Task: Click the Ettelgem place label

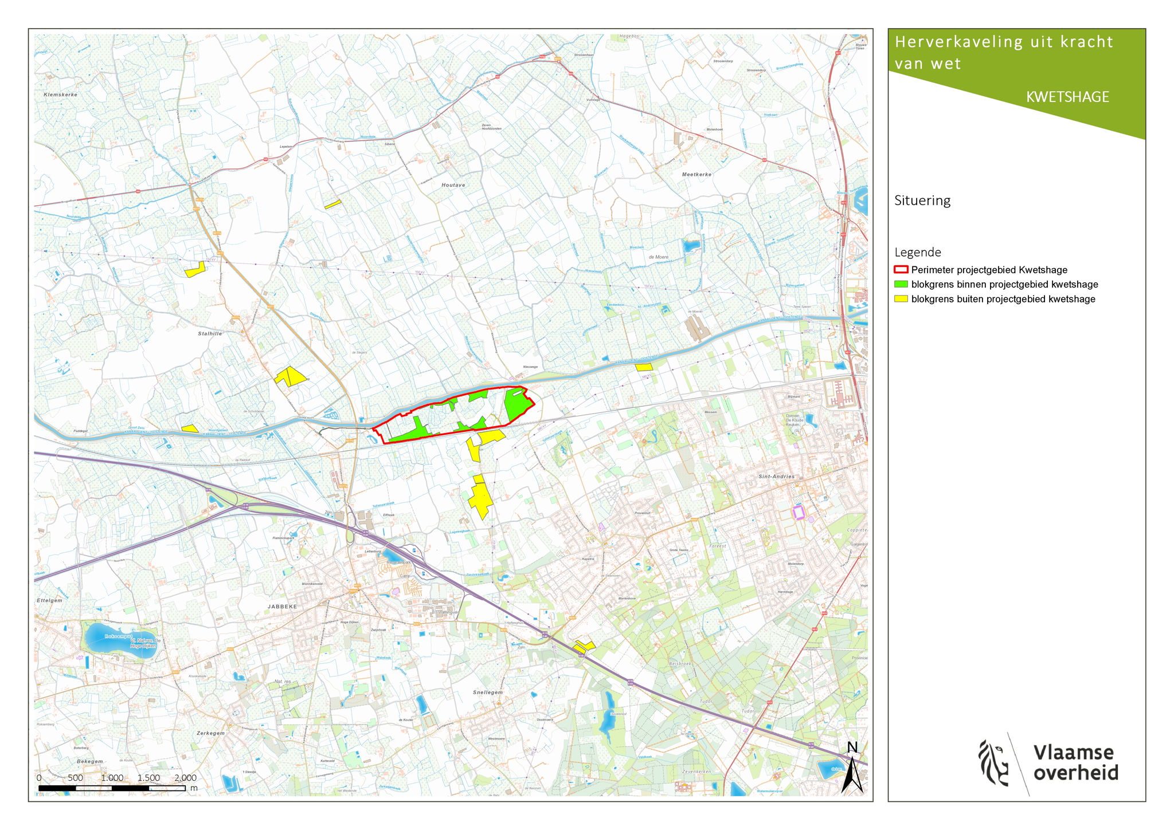Action: [49, 600]
